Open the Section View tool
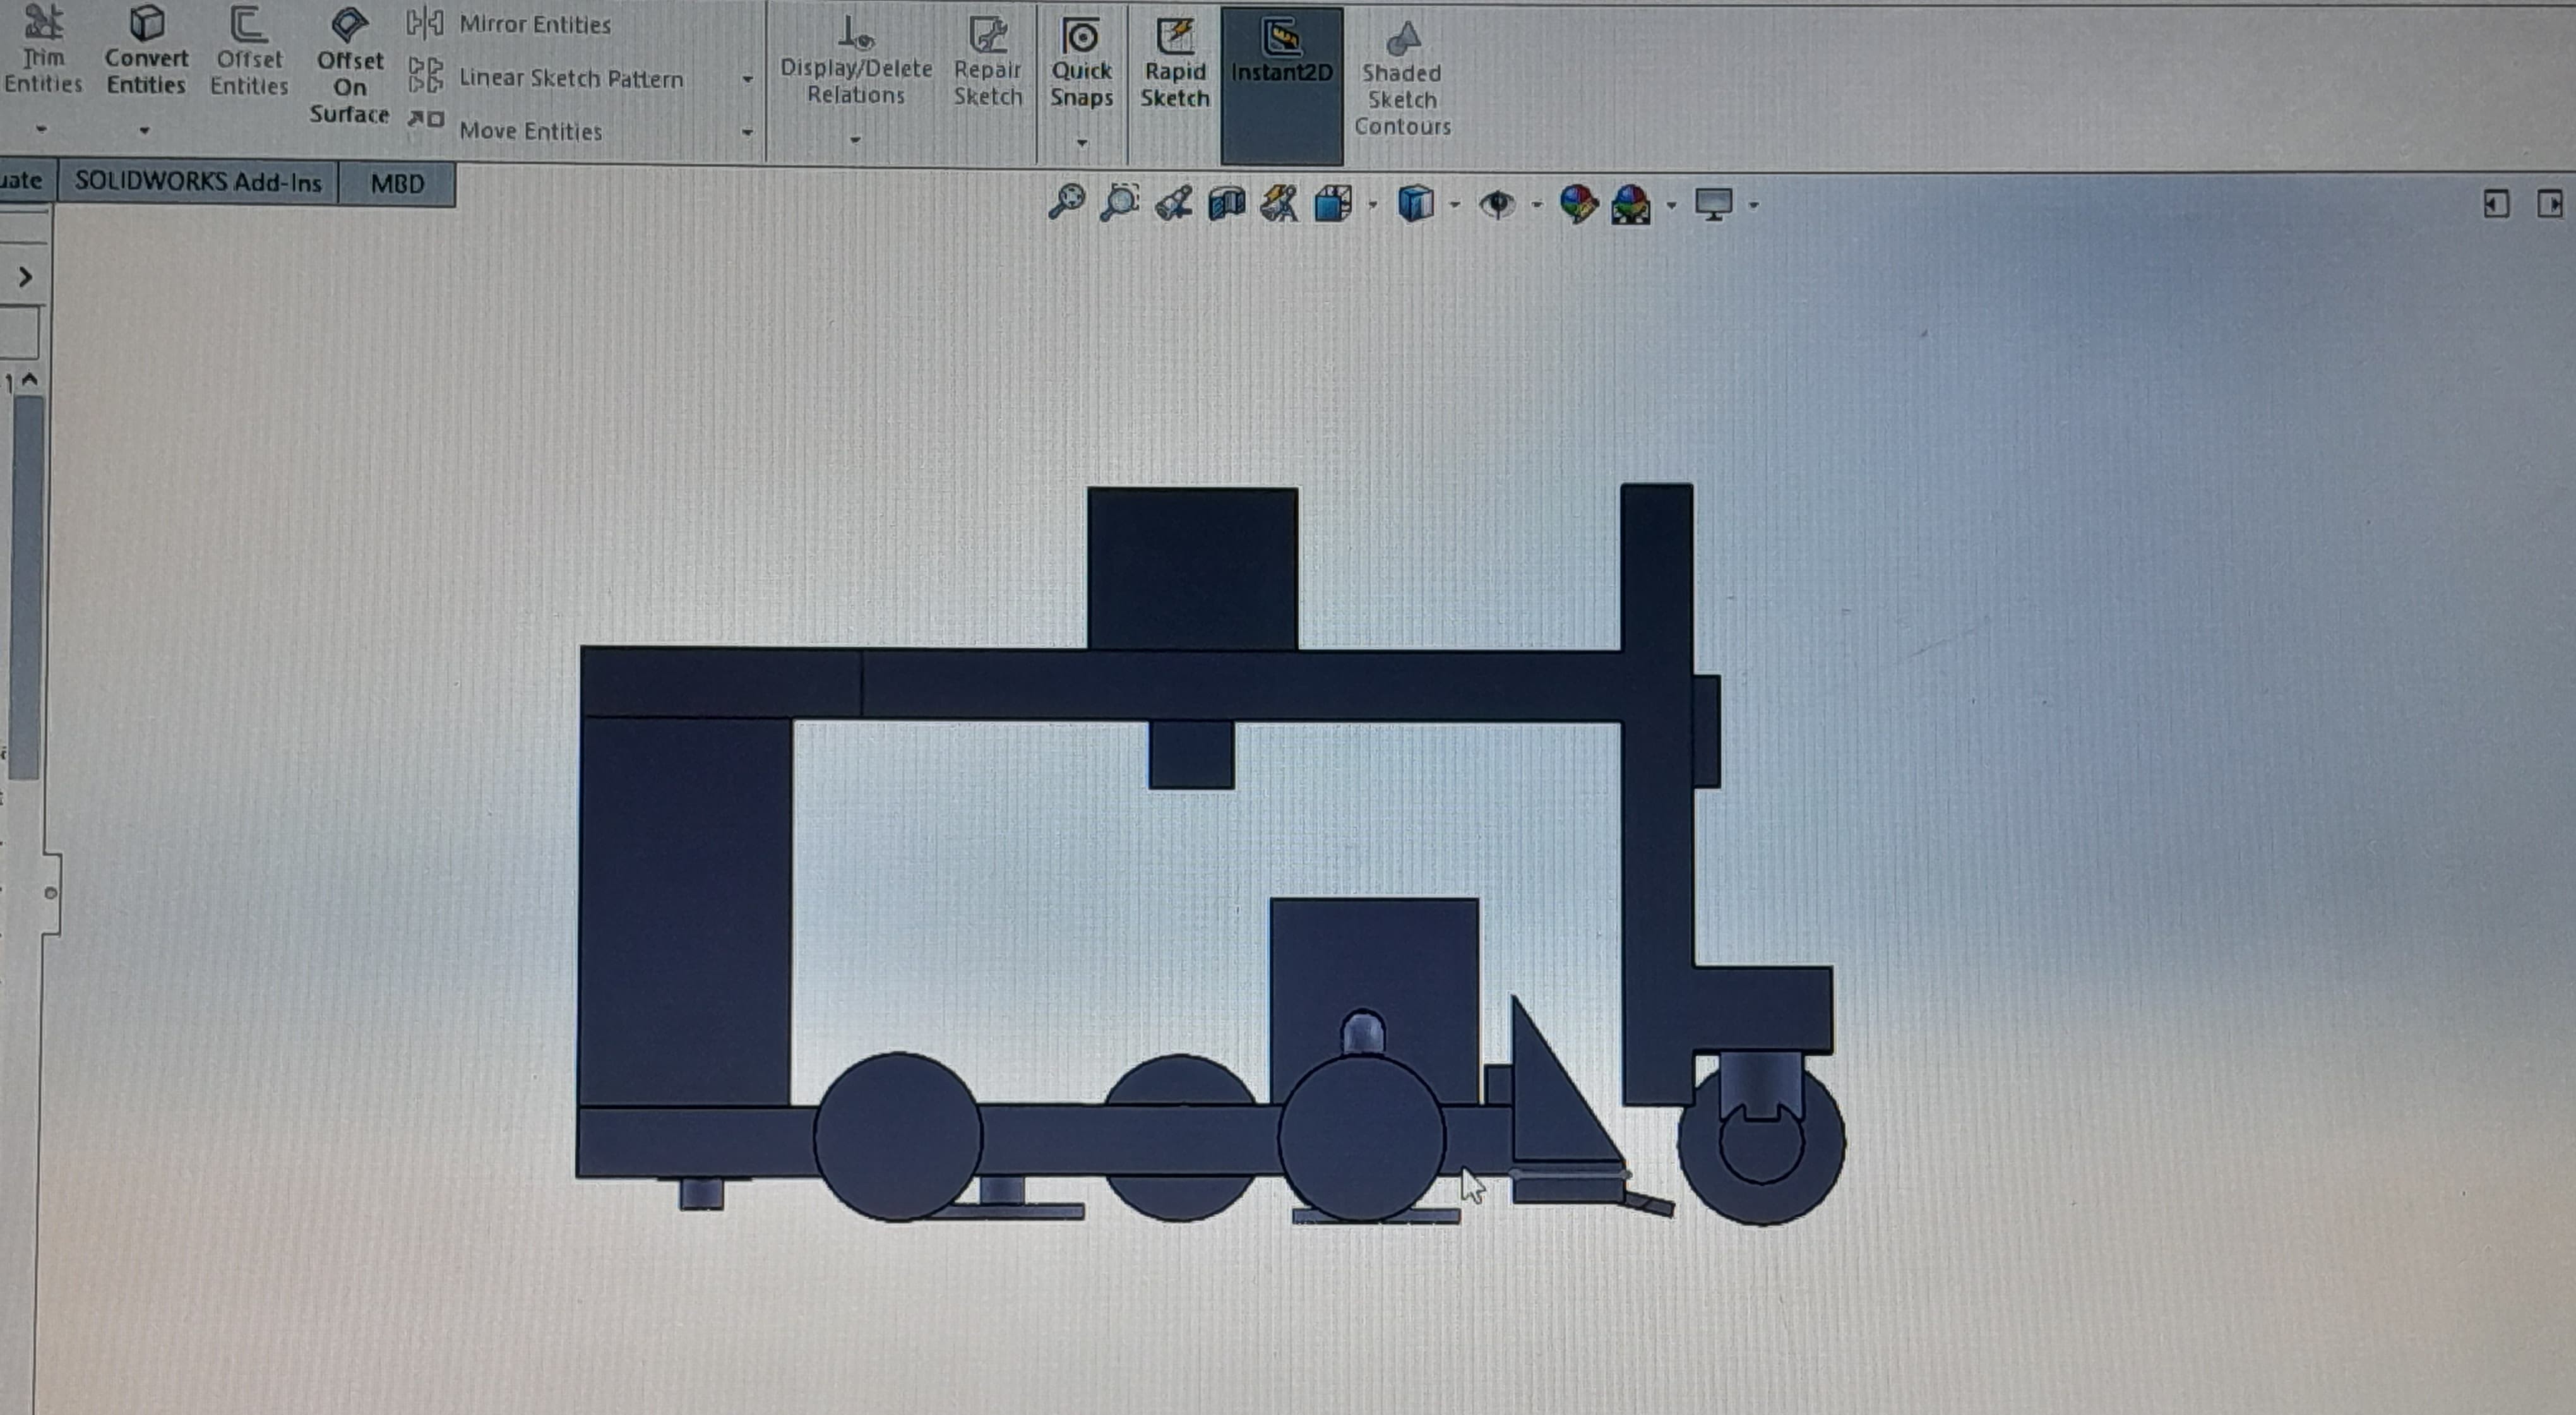 tap(1226, 204)
